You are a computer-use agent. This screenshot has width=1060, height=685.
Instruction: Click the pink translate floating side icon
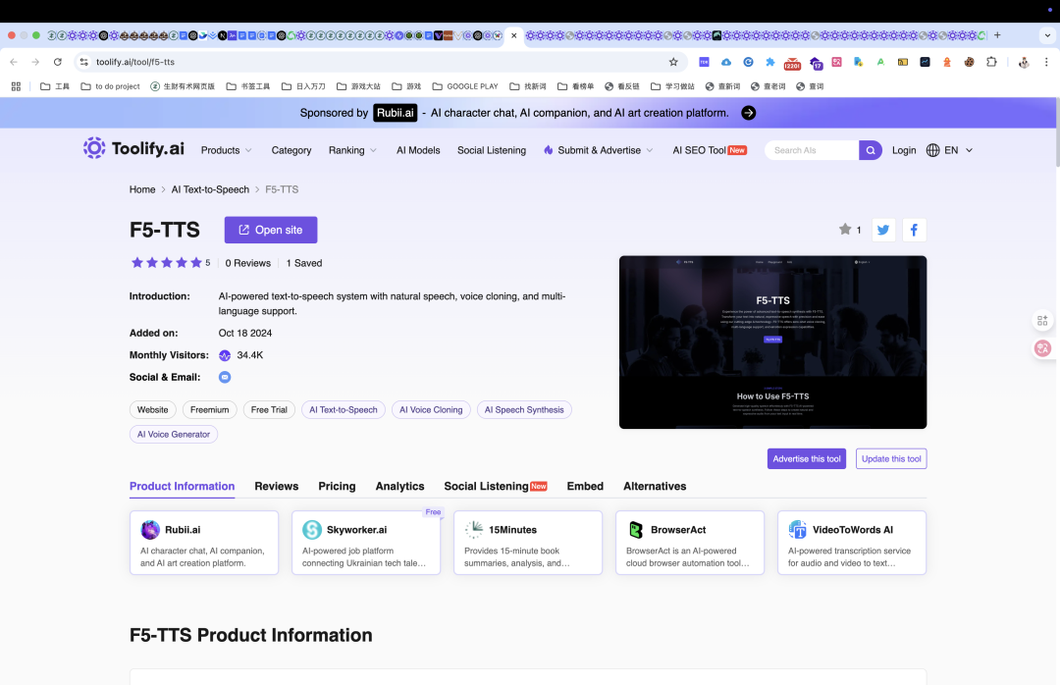1042,348
